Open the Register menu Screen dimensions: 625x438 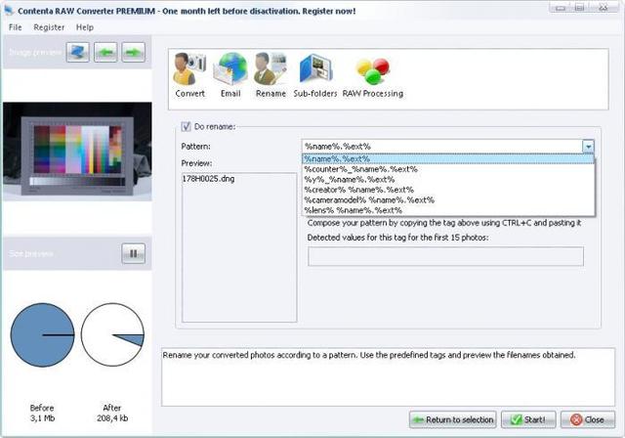49,27
